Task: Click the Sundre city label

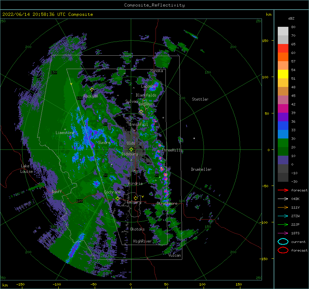Action: (x=104, y=142)
